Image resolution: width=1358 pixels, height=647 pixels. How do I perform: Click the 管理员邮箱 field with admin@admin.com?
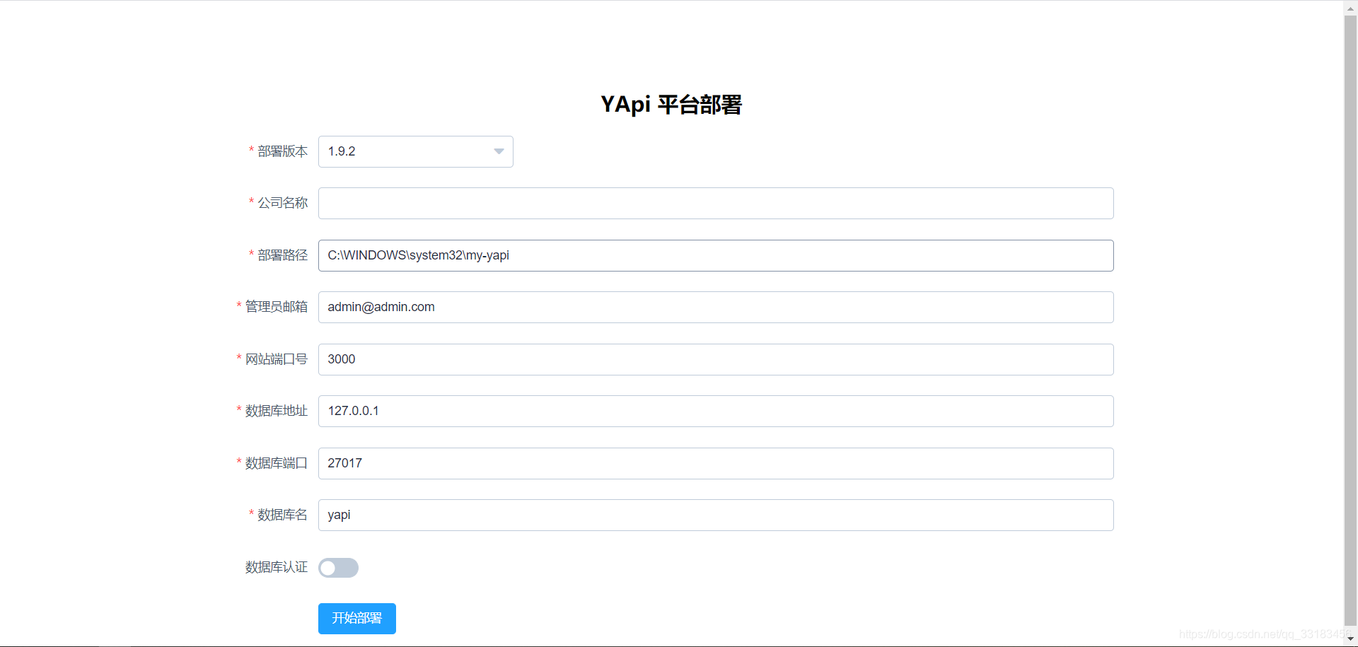coord(716,307)
